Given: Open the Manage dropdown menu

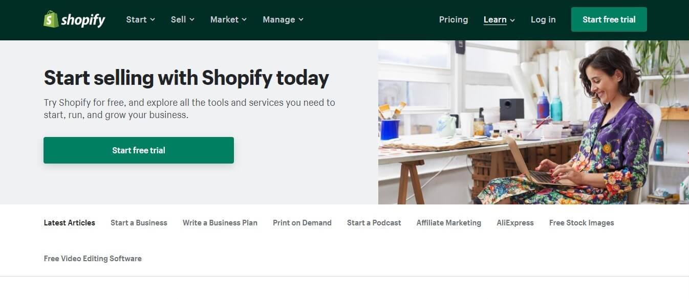Looking at the screenshot, I should (x=283, y=19).
